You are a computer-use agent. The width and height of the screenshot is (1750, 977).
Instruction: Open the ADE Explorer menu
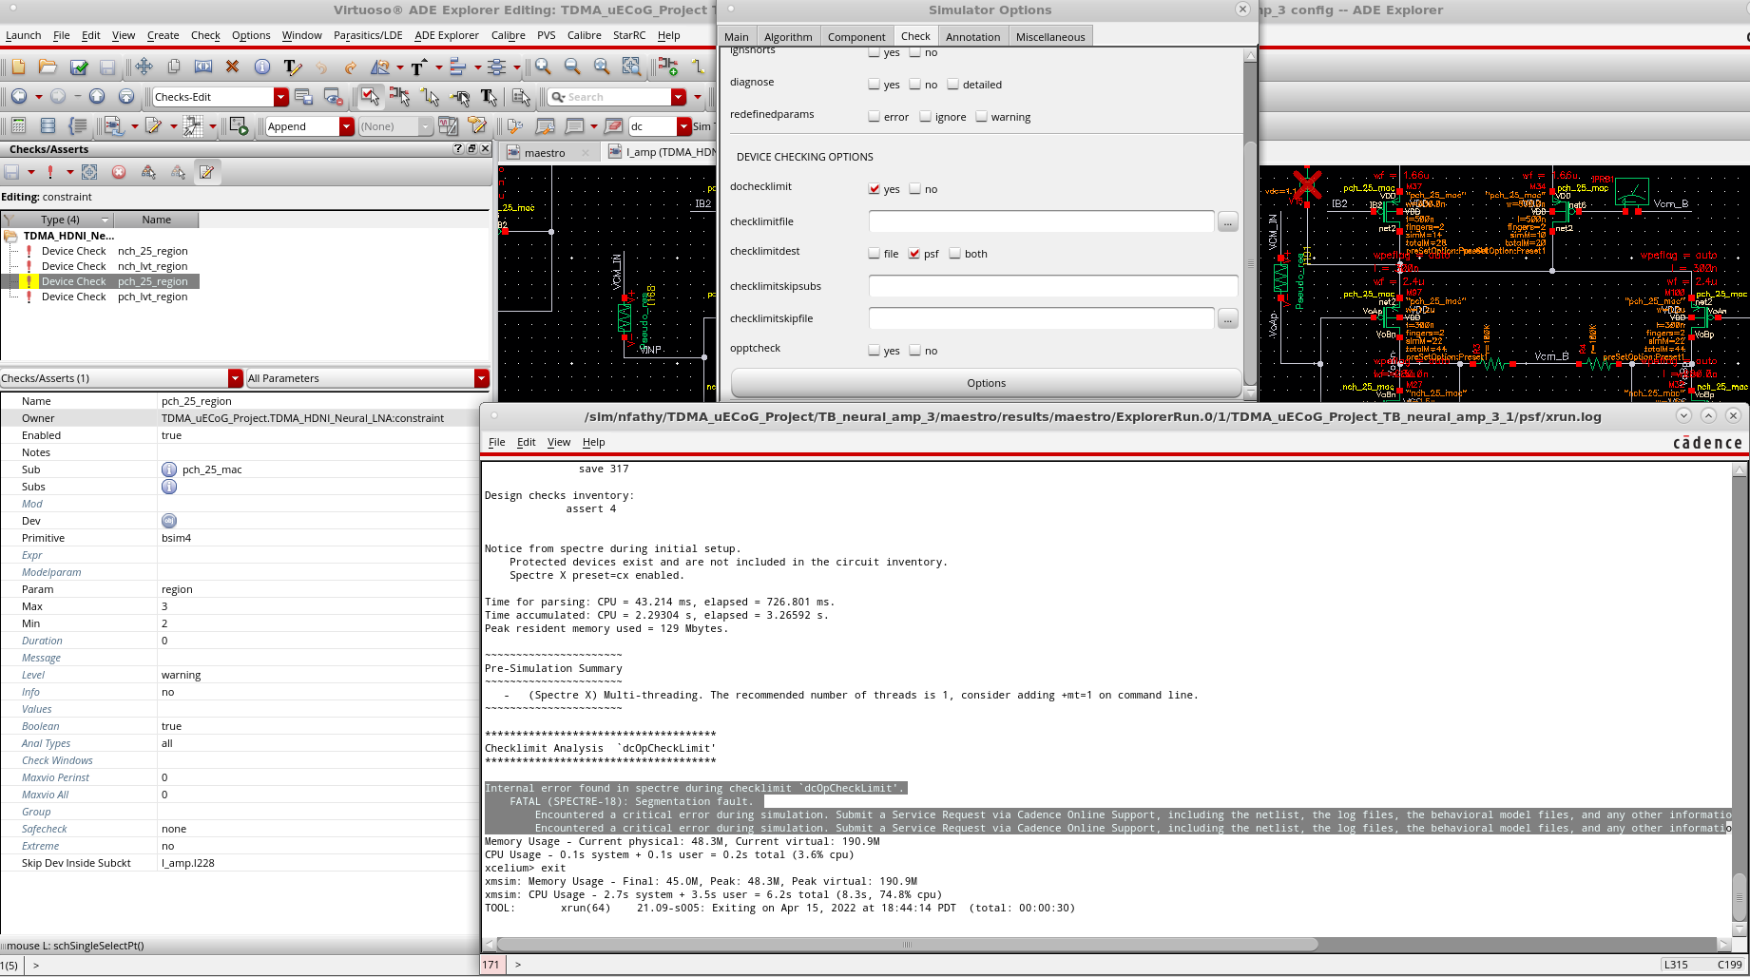[447, 35]
